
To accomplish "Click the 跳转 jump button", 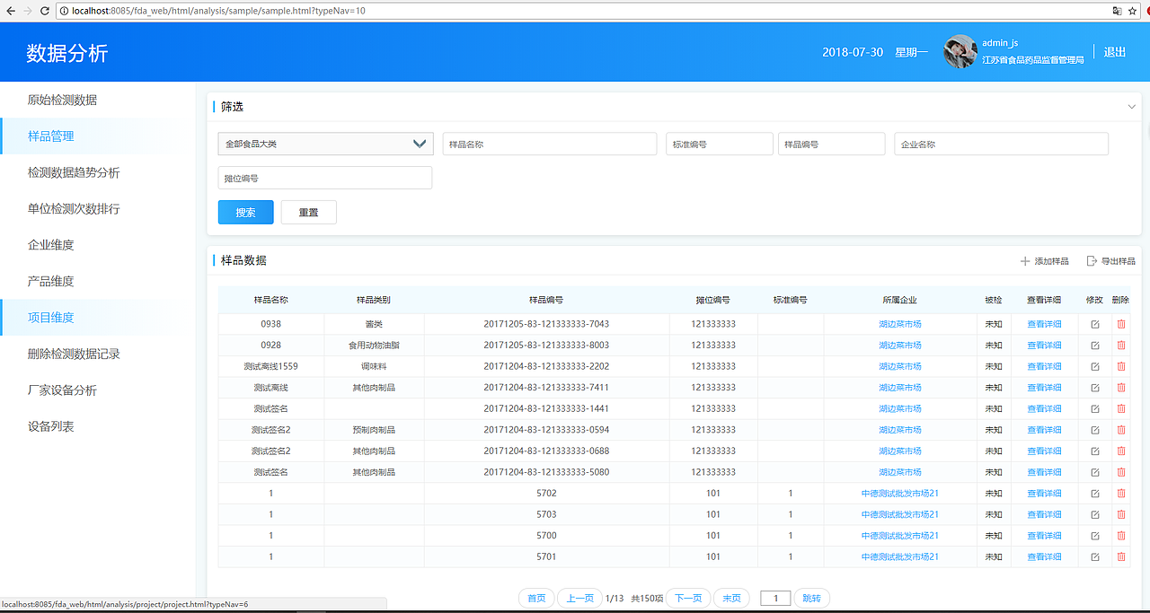I will [x=811, y=599].
